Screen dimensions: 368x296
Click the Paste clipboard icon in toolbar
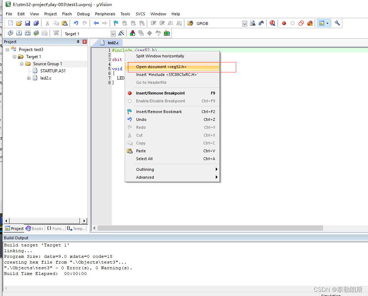65,23
